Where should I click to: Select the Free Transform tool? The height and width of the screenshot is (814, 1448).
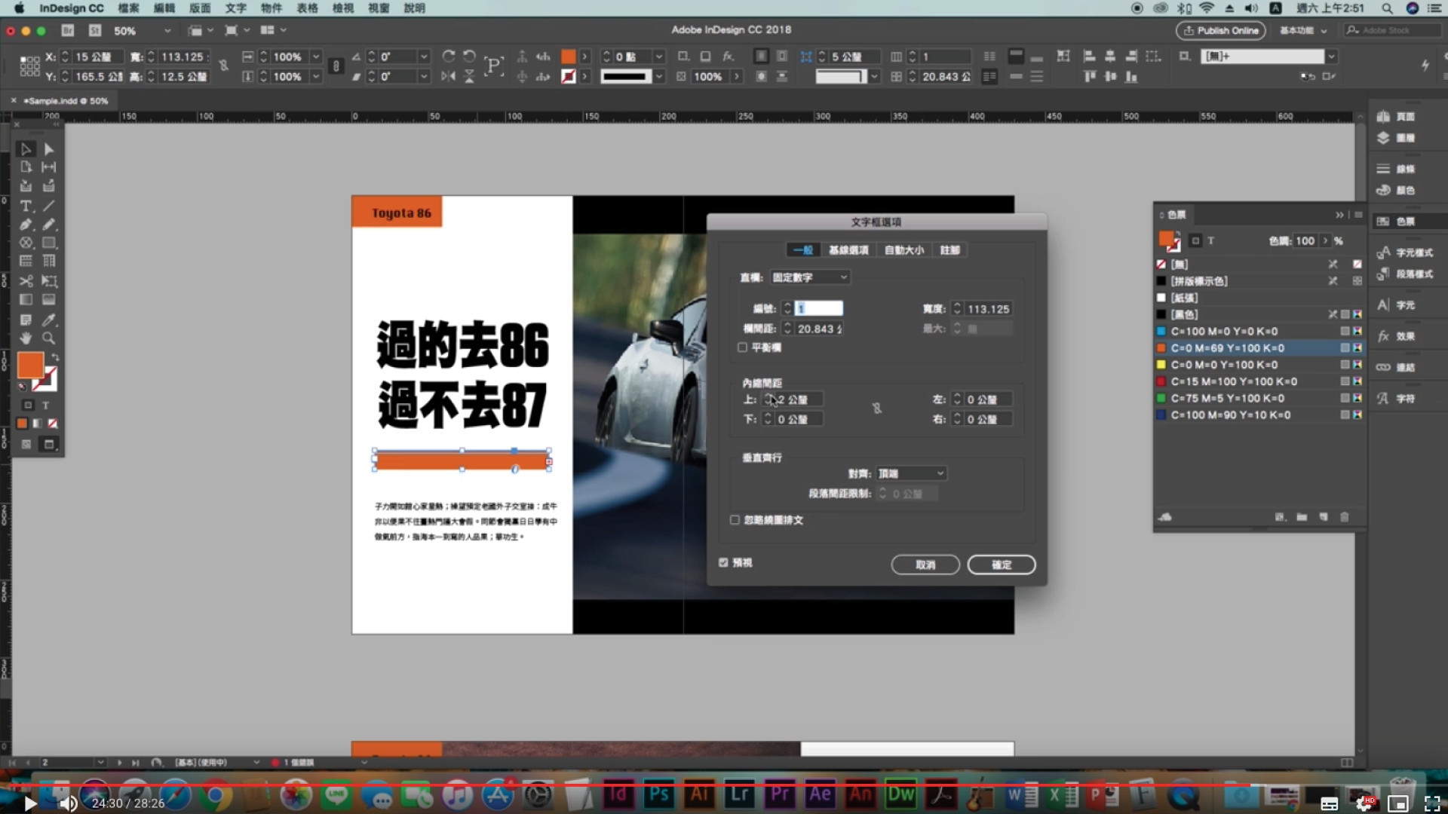49,281
